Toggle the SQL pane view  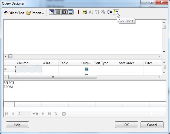point(64,12)
